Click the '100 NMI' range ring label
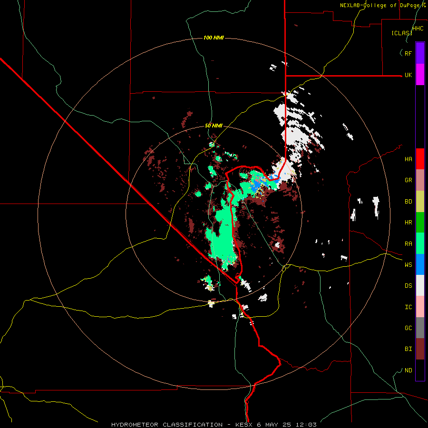The image size is (428, 428). [x=214, y=38]
